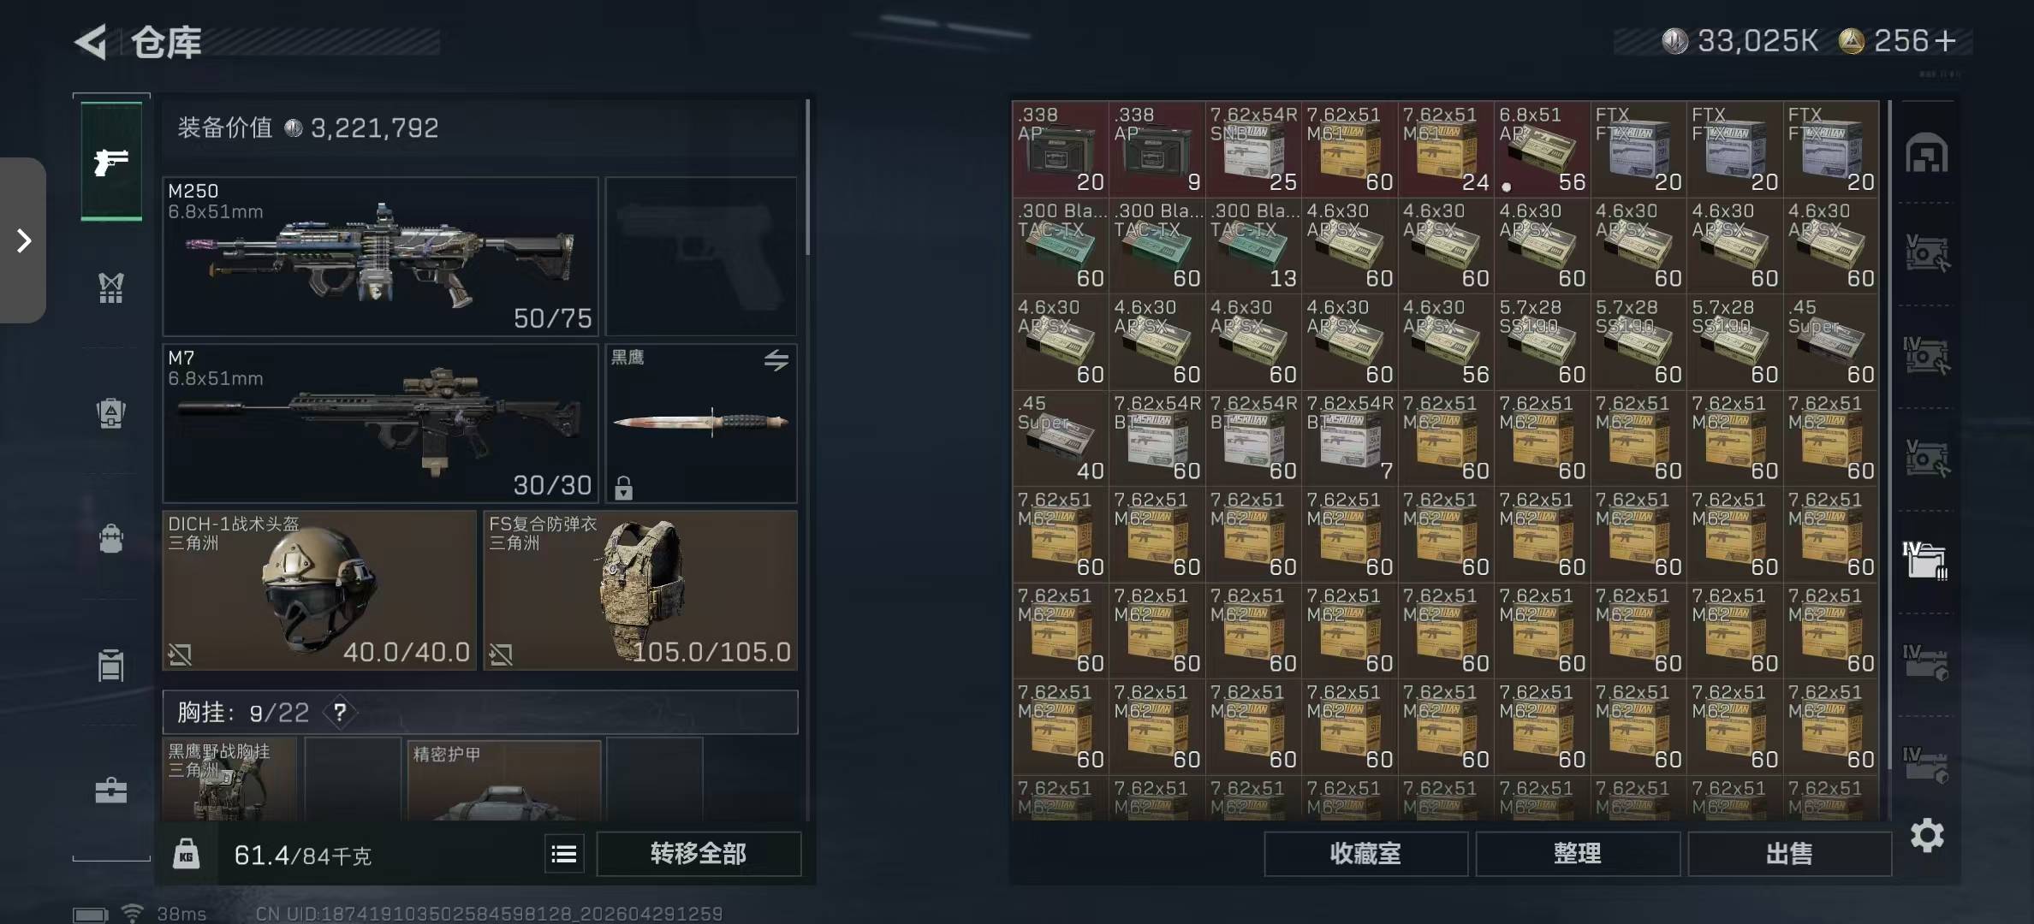Select the highlighted level IV ammo box icon

click(1925, 561)
